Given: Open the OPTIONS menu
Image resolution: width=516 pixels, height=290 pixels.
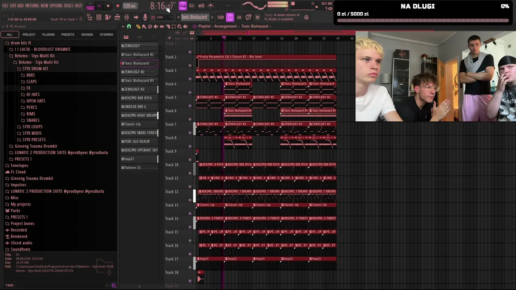Looking at the screenshot, I should tap(56, 6).
